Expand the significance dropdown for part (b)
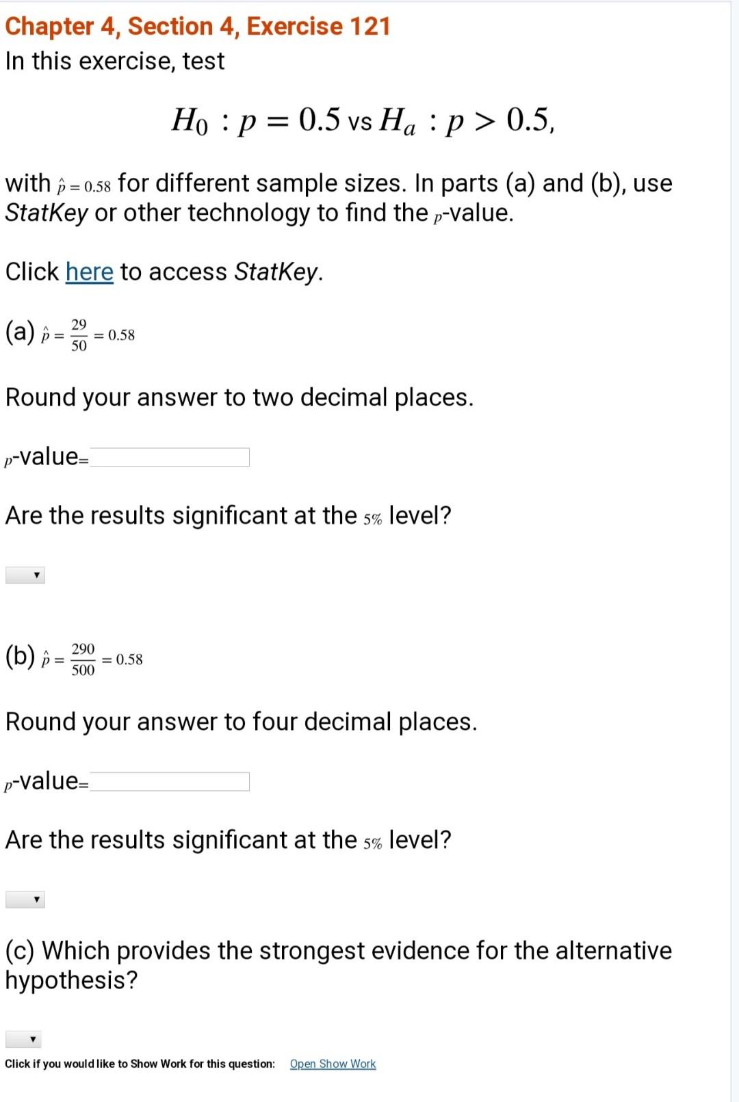This screenshot has width=739, height=1102. (24, 899)
